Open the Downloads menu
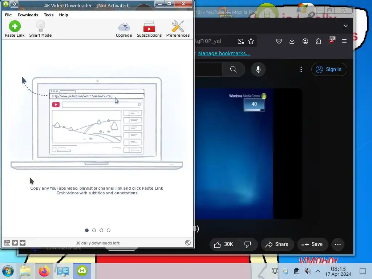Screen dimensions: 372x279 tap(28, 15)
